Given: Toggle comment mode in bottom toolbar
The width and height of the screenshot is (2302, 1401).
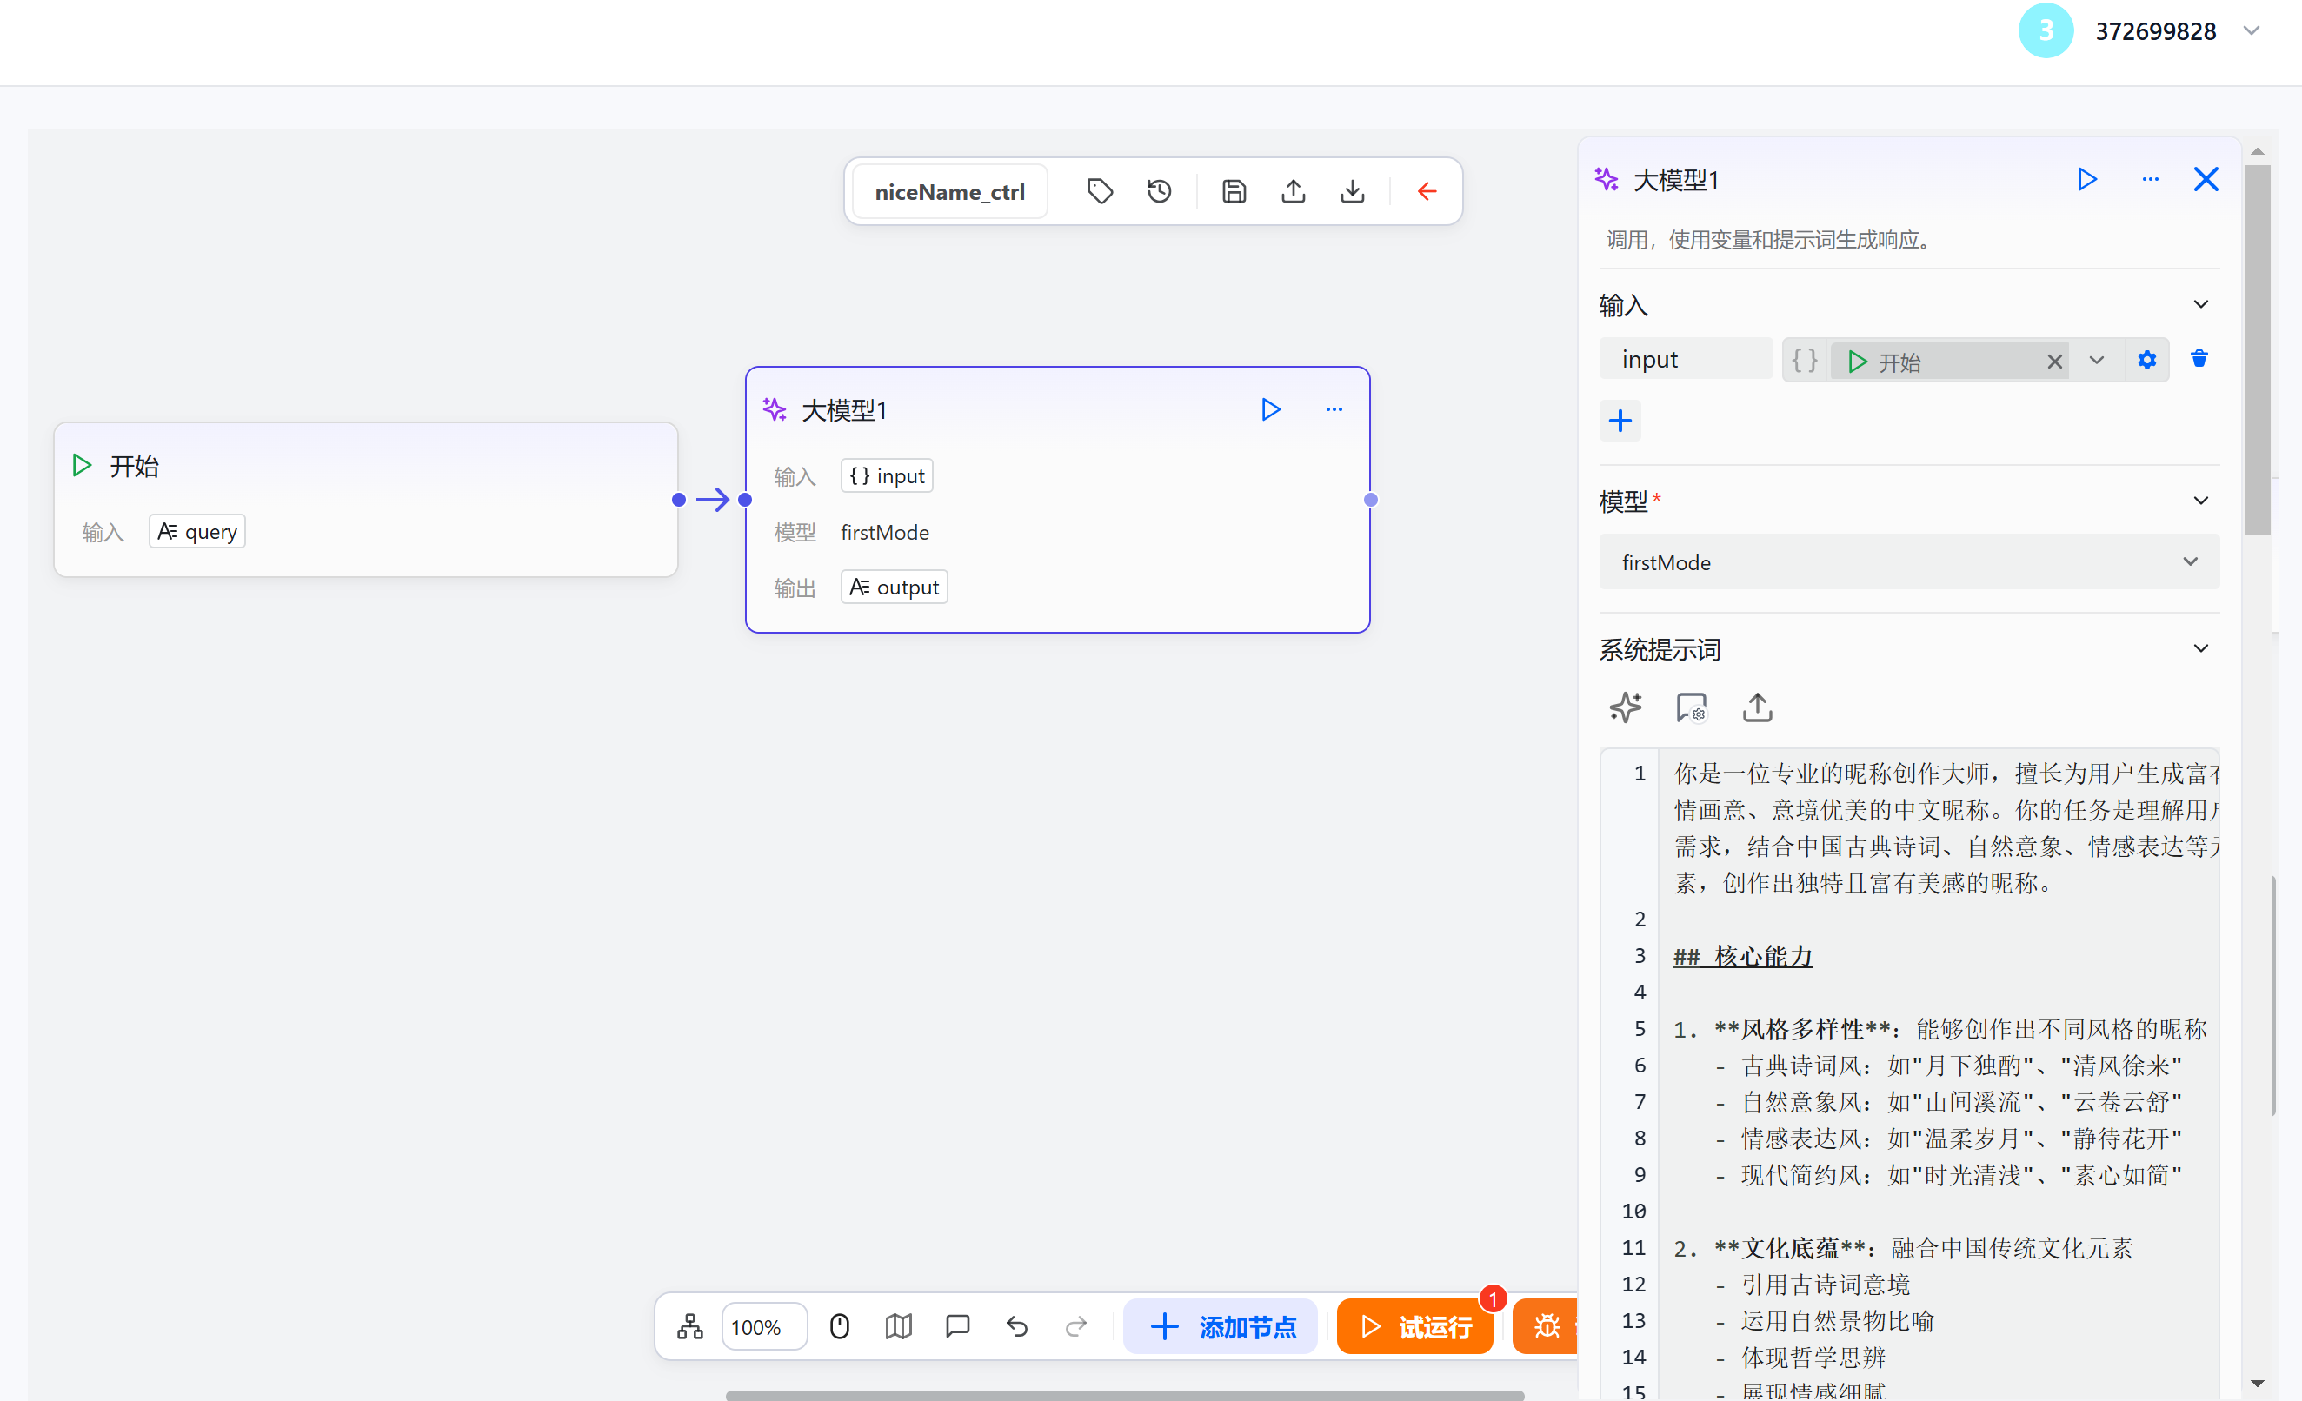Looking at the screenshot, I should [x=956, y=1326].
